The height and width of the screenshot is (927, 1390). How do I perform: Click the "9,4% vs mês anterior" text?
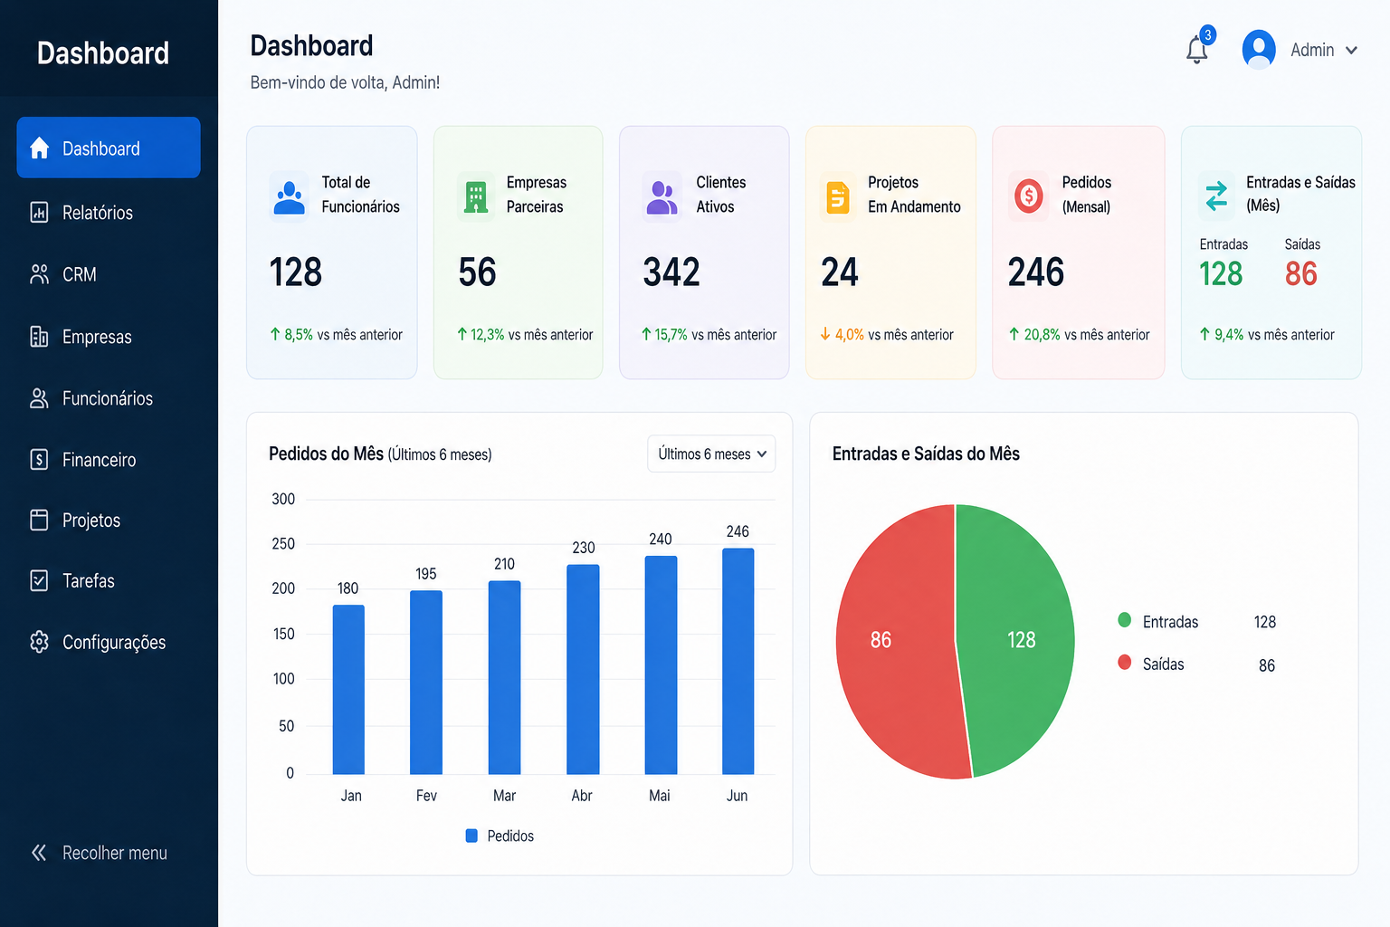tap(1274, 334)
